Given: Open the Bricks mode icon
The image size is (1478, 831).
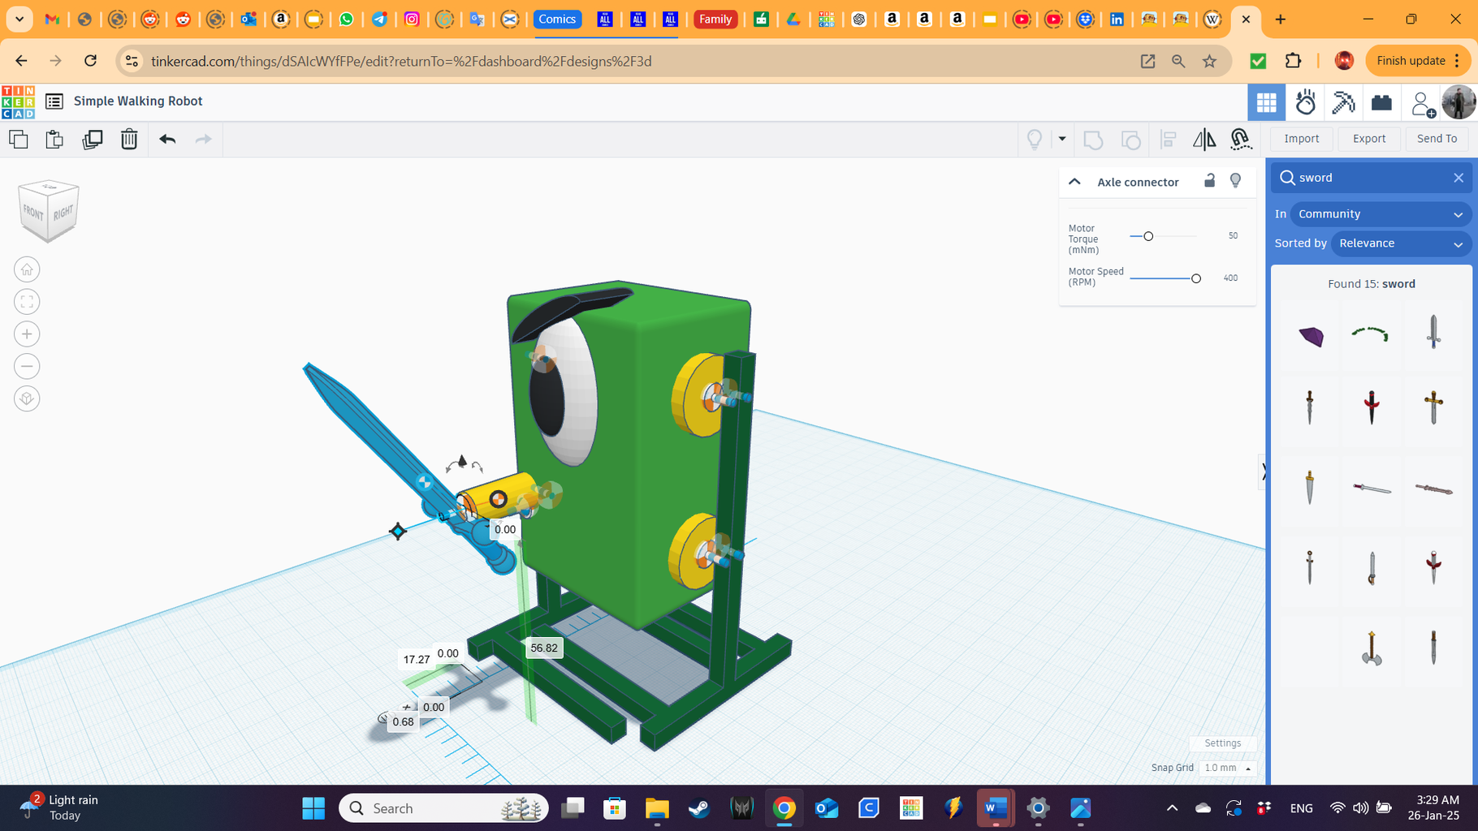Looking at the screenshot, I should pos(1381,102).
